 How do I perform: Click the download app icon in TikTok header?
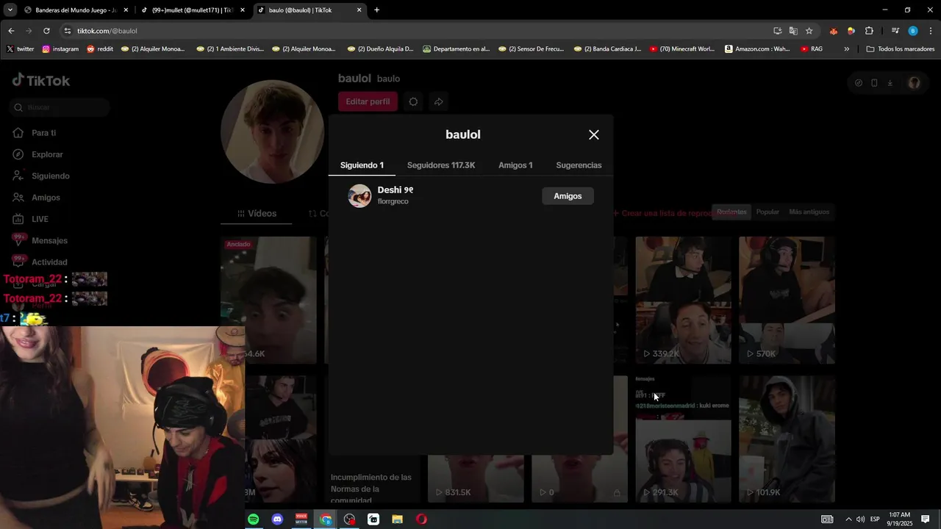[x=890, y=83]
